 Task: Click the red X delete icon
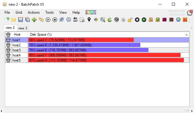(185, 20)
